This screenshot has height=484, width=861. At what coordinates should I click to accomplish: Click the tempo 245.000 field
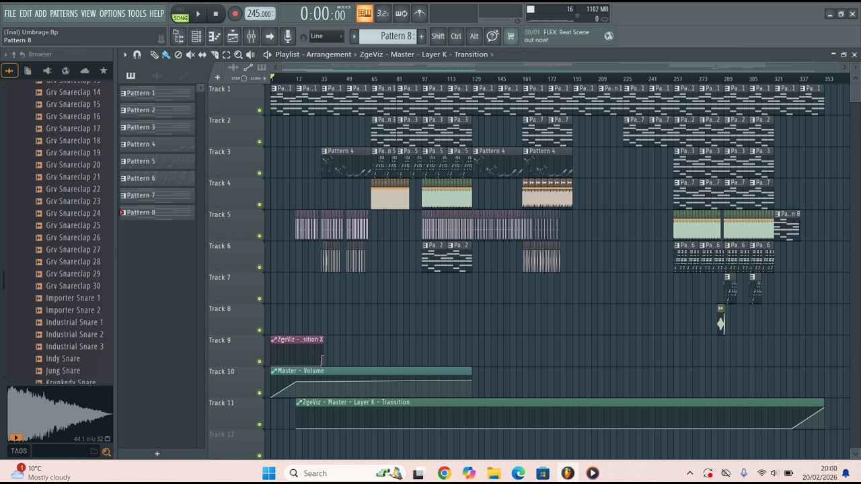pos(260,13)
